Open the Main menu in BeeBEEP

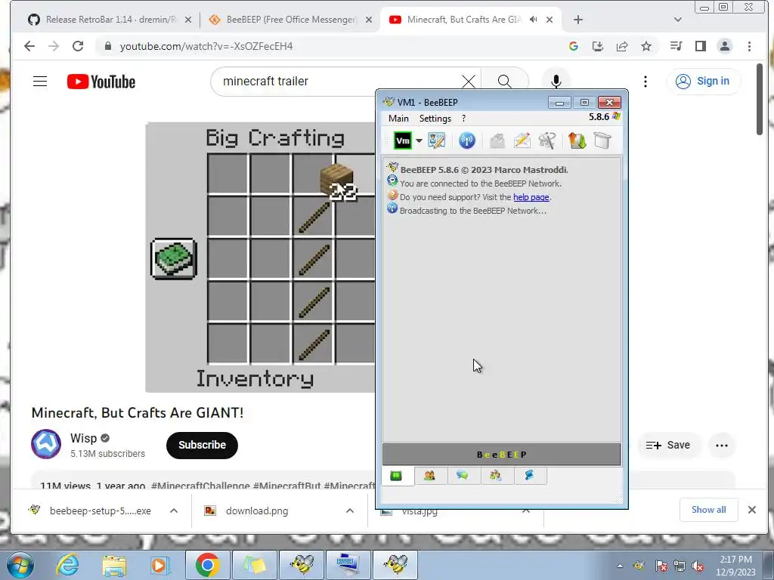coord(398,119)
